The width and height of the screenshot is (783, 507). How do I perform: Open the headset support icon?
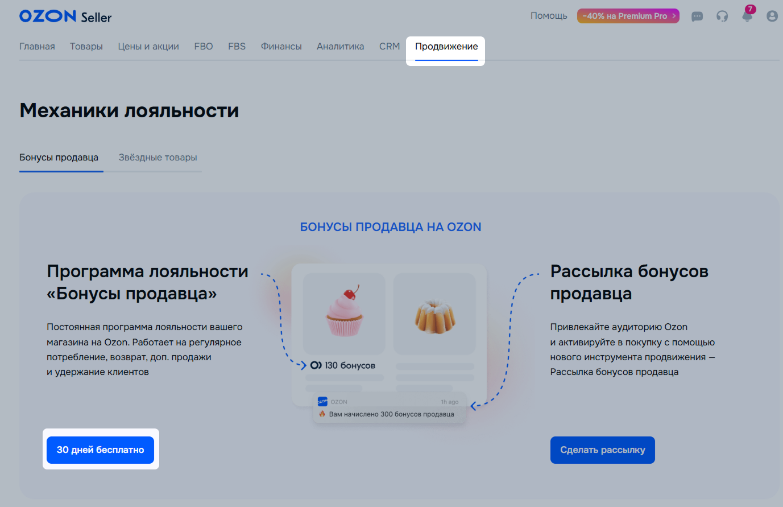(x=722, y=17)
